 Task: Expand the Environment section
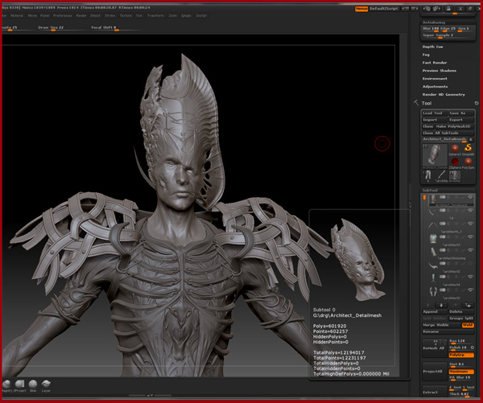435,79
